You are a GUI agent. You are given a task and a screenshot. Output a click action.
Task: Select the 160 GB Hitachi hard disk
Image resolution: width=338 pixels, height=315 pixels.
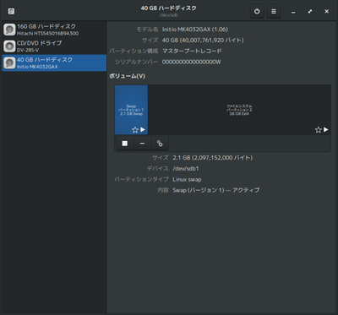pyautogui.click(x=54, y=30)
